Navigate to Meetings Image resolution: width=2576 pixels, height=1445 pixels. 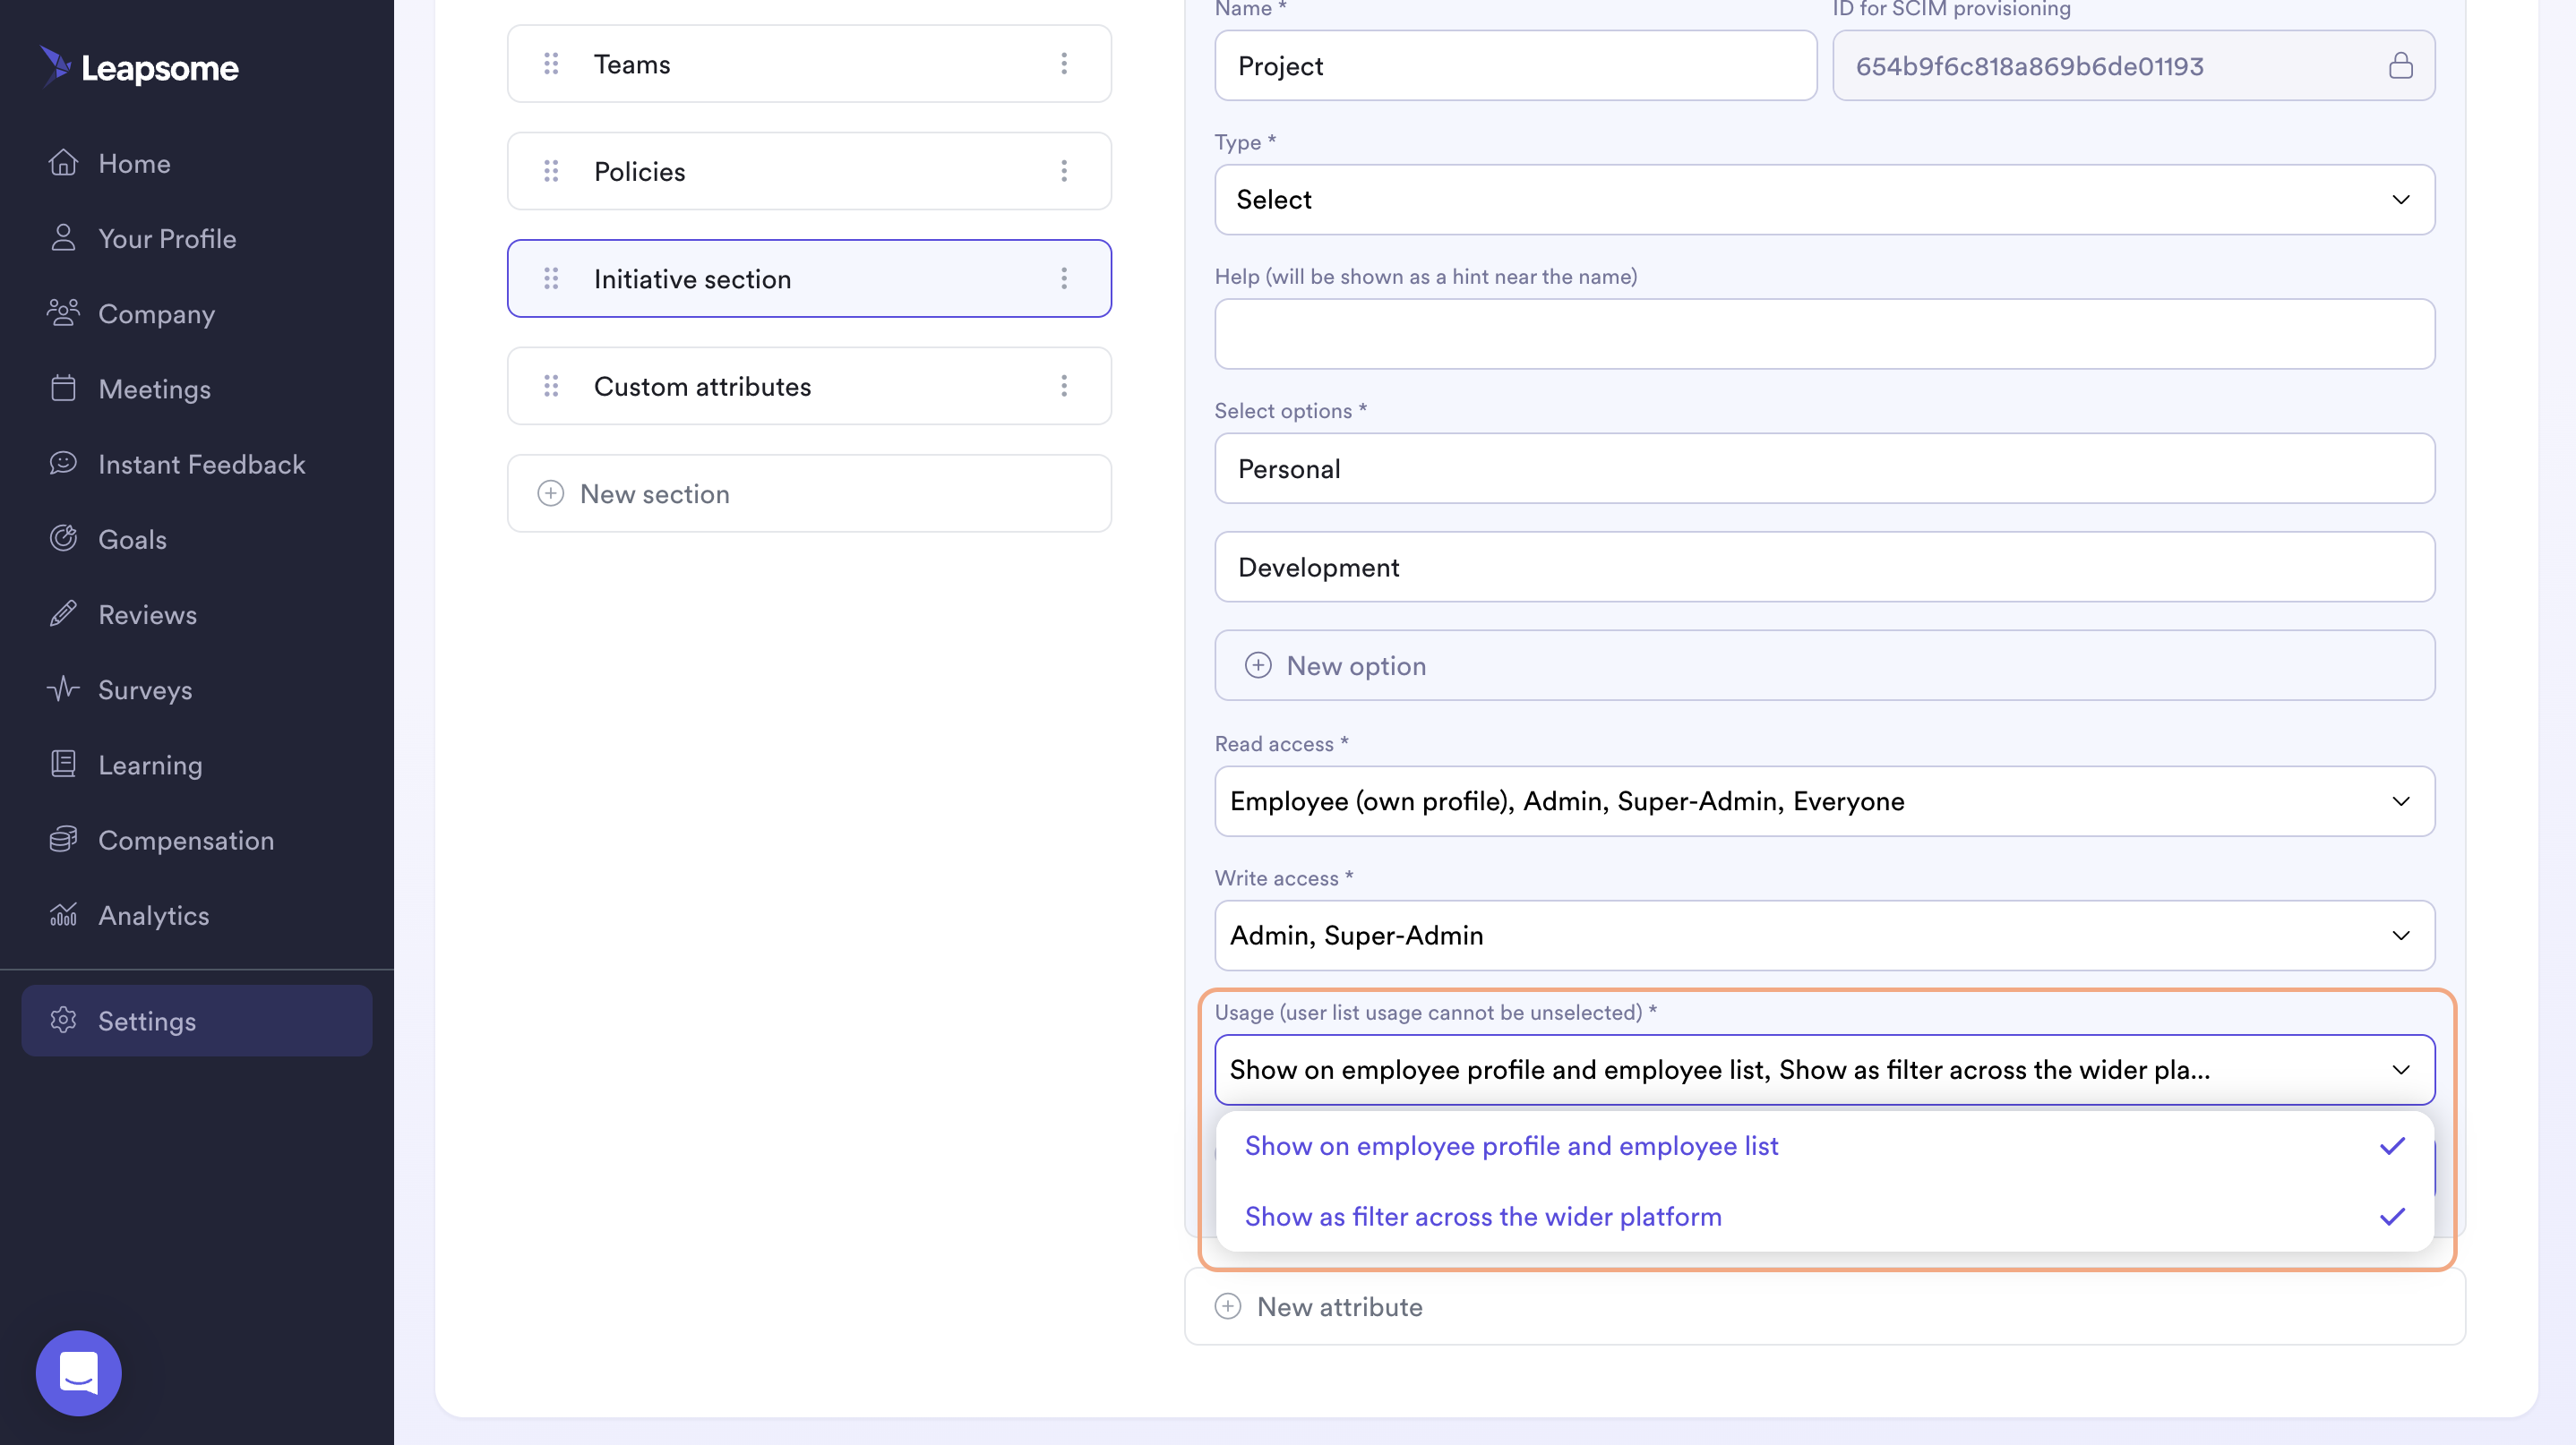tap(154, 389)
